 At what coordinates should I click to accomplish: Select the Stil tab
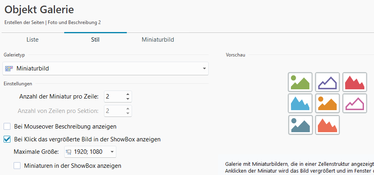(x=96, y=40)
